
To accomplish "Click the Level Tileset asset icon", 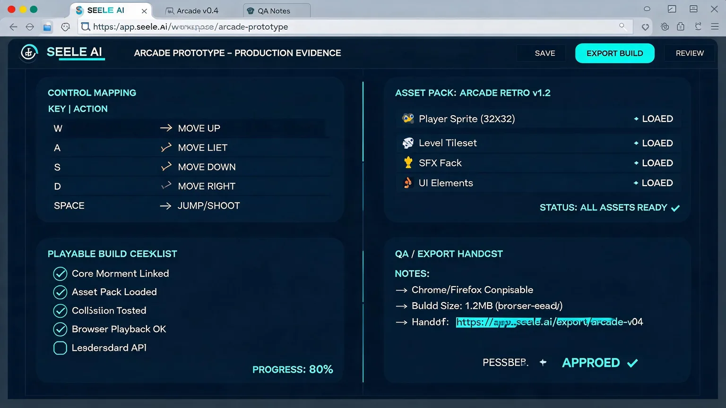I will [408, 143].
